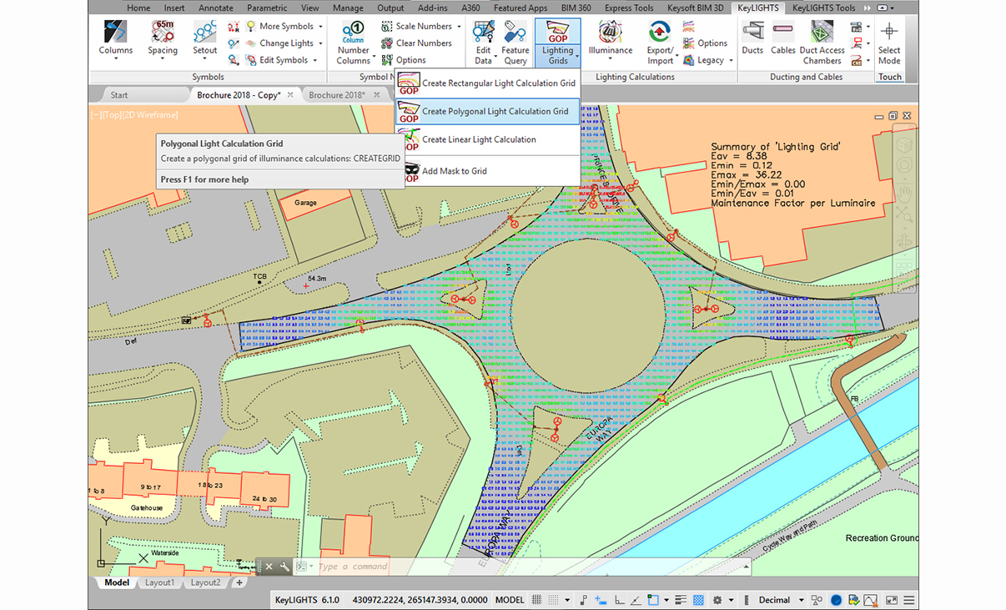Expand the More Symbols dropdown

[x=320, y=27]
